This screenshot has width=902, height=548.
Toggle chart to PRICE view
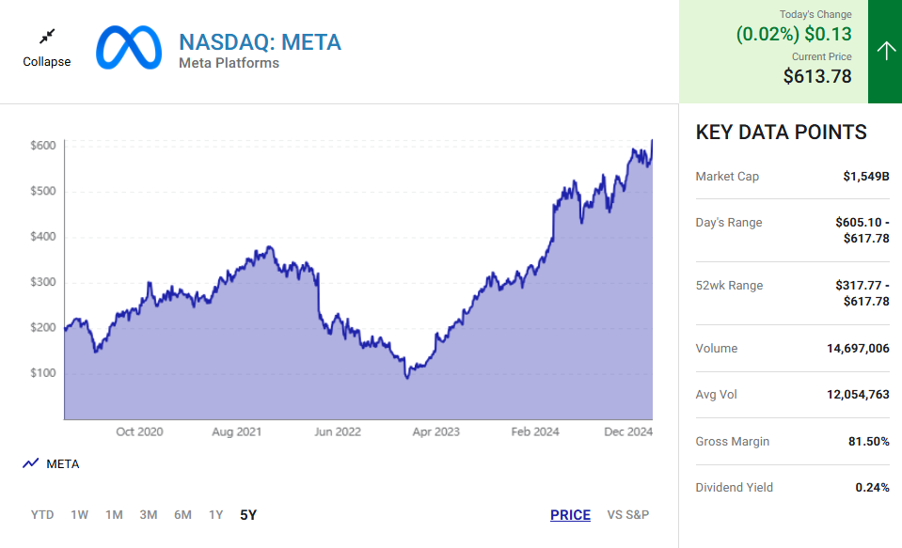[x=570, y=514]
